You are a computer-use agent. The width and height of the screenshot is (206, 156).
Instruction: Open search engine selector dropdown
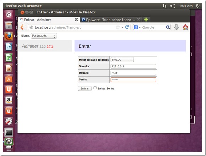coord(137,27)
